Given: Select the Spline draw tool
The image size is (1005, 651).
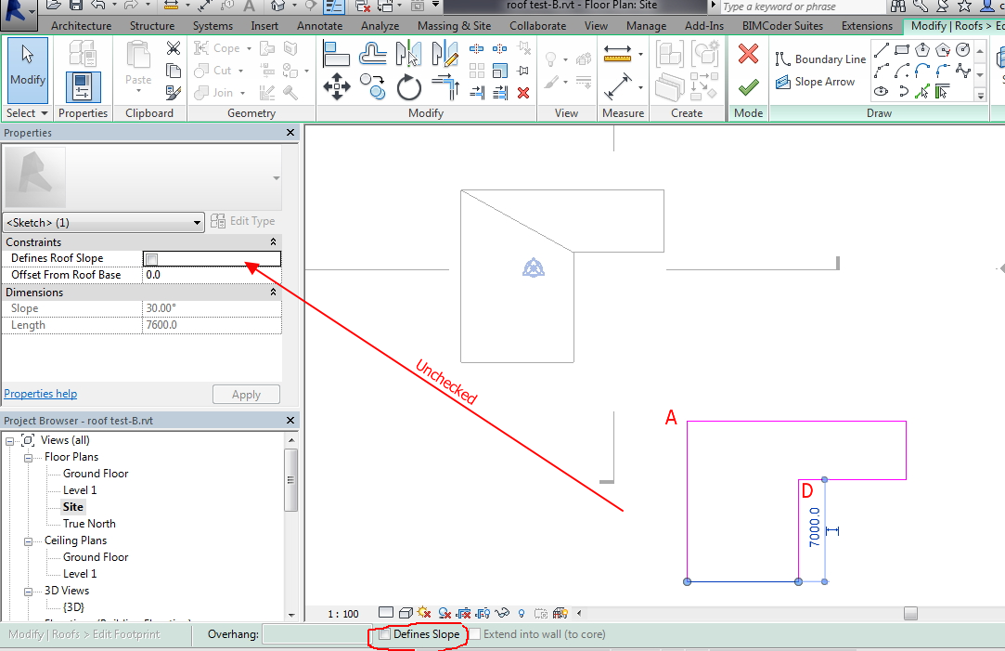Looking at the screenshot, I should click(x=962, y=71).
